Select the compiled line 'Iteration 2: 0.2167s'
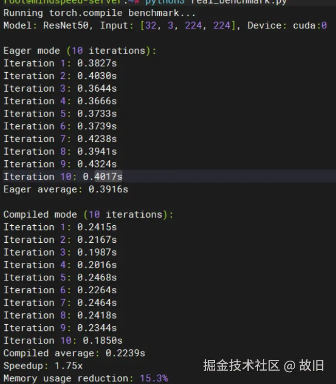 tap(60, 240)
